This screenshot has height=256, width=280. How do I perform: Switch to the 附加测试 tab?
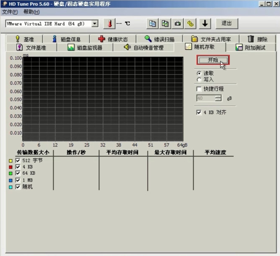coord(251,47)
